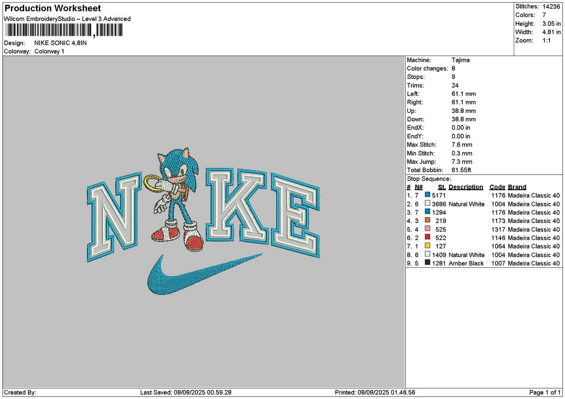565x399 pixels.
Task: Click the Stops value 9
Action: click(x=453, y=77)
